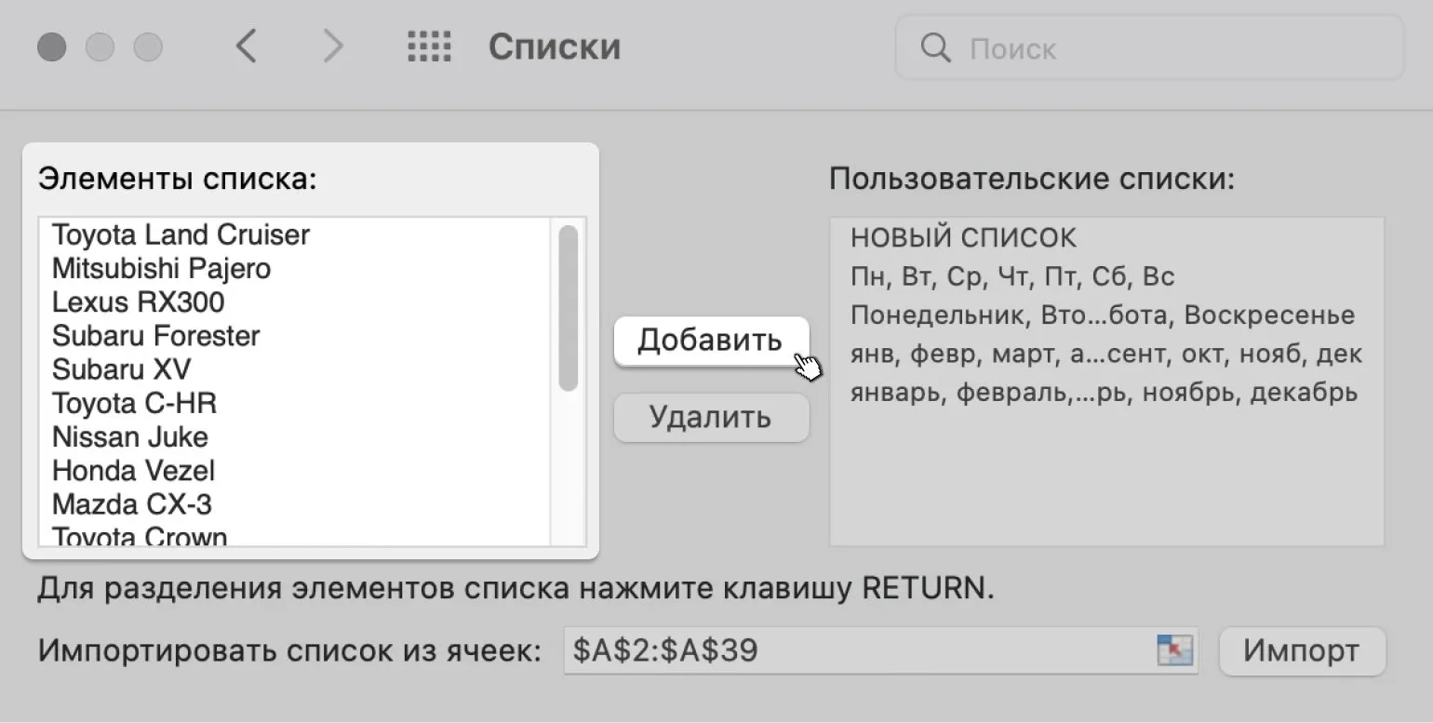Screen dimensions: 1433x723
Task: Click the Toyota Land Cruiser entry
Action: [x=181, y=234]
